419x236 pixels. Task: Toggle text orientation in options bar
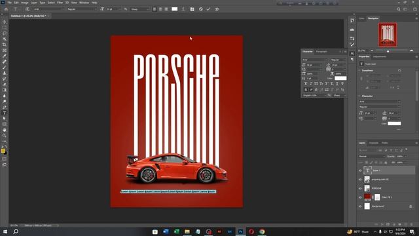coord(27,9)
